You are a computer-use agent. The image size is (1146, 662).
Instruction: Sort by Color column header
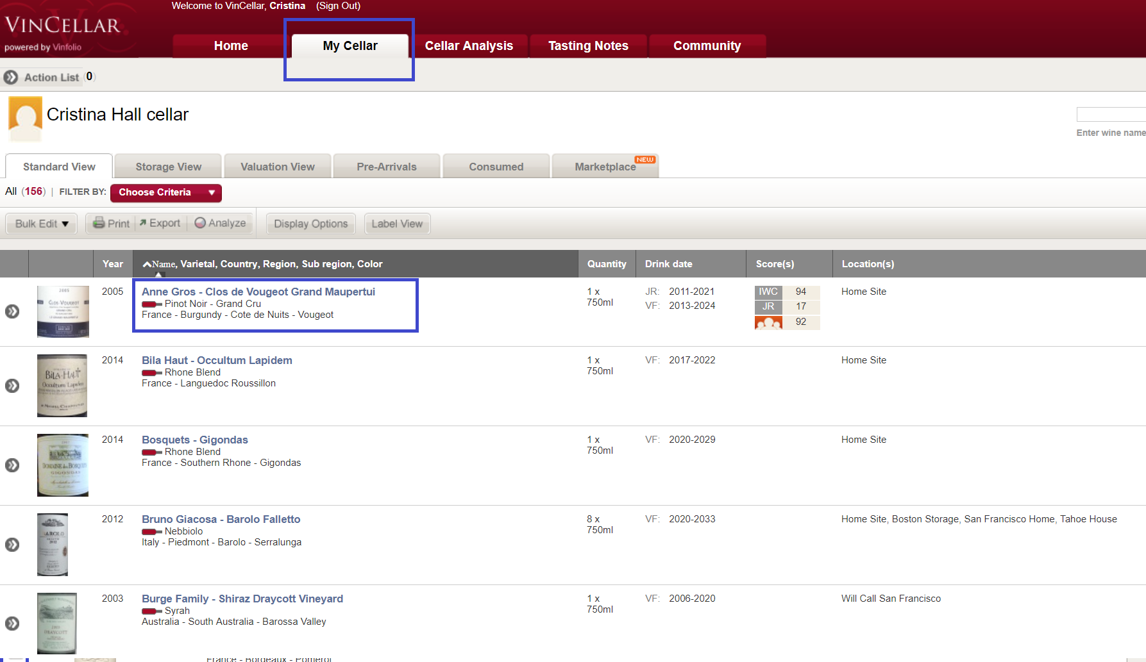click(370, 264)
